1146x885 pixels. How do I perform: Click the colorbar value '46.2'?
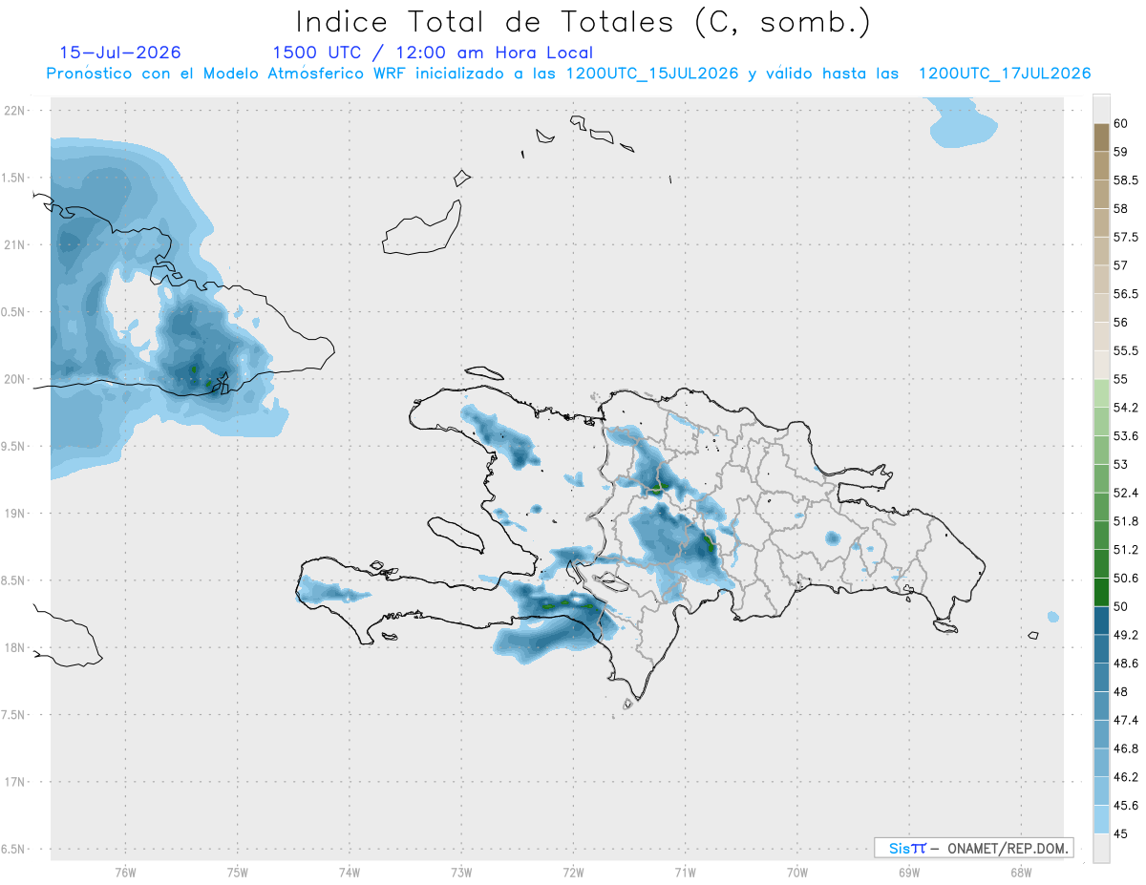point(1125,777)
